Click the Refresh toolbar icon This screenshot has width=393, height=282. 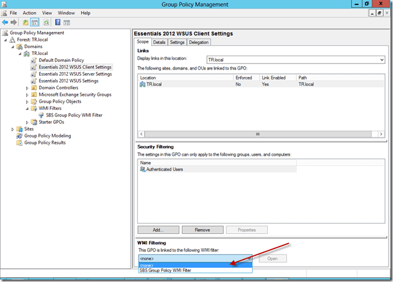46,22
